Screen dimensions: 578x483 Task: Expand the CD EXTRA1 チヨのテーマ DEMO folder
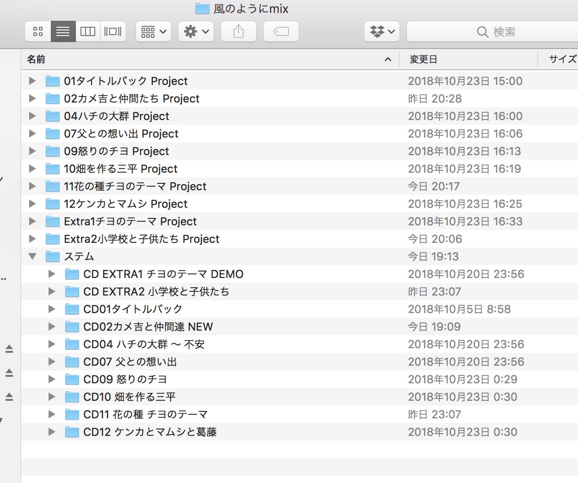[52, 274]
